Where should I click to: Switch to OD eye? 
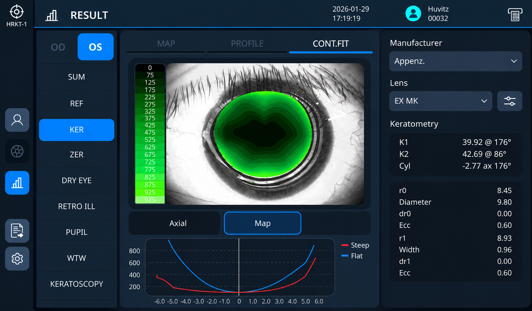(58, 47)
